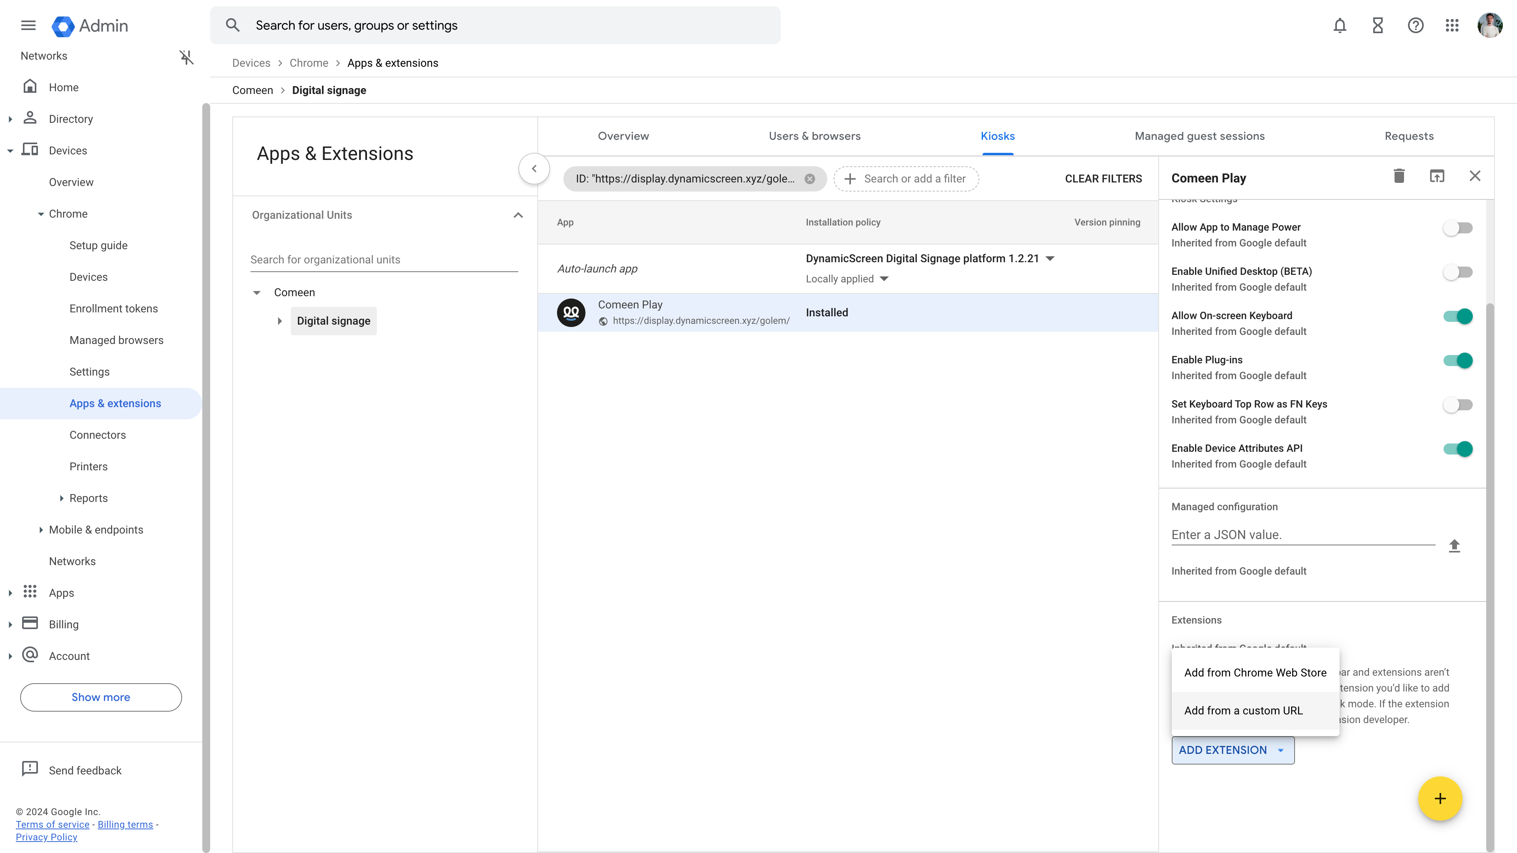The width and height of the screenshot is (1517, 853).
Task: Open Enrollment tokens in sidebar
Action: [x=114, y=308]
